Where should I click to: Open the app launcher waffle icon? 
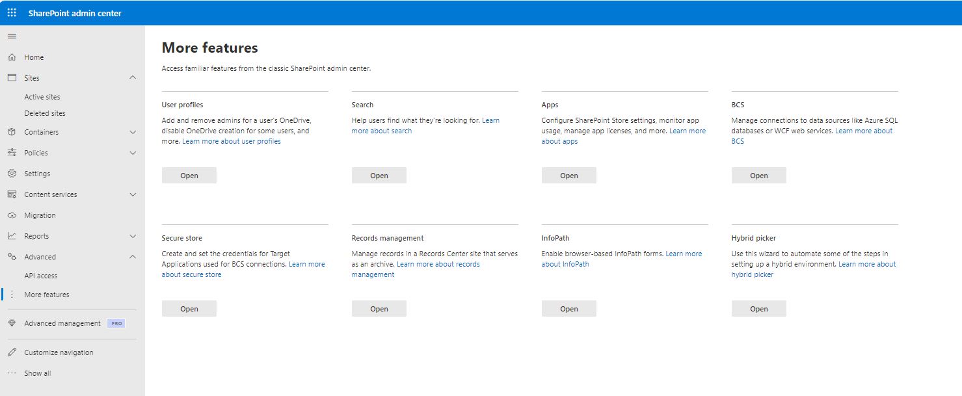point(12,13)
